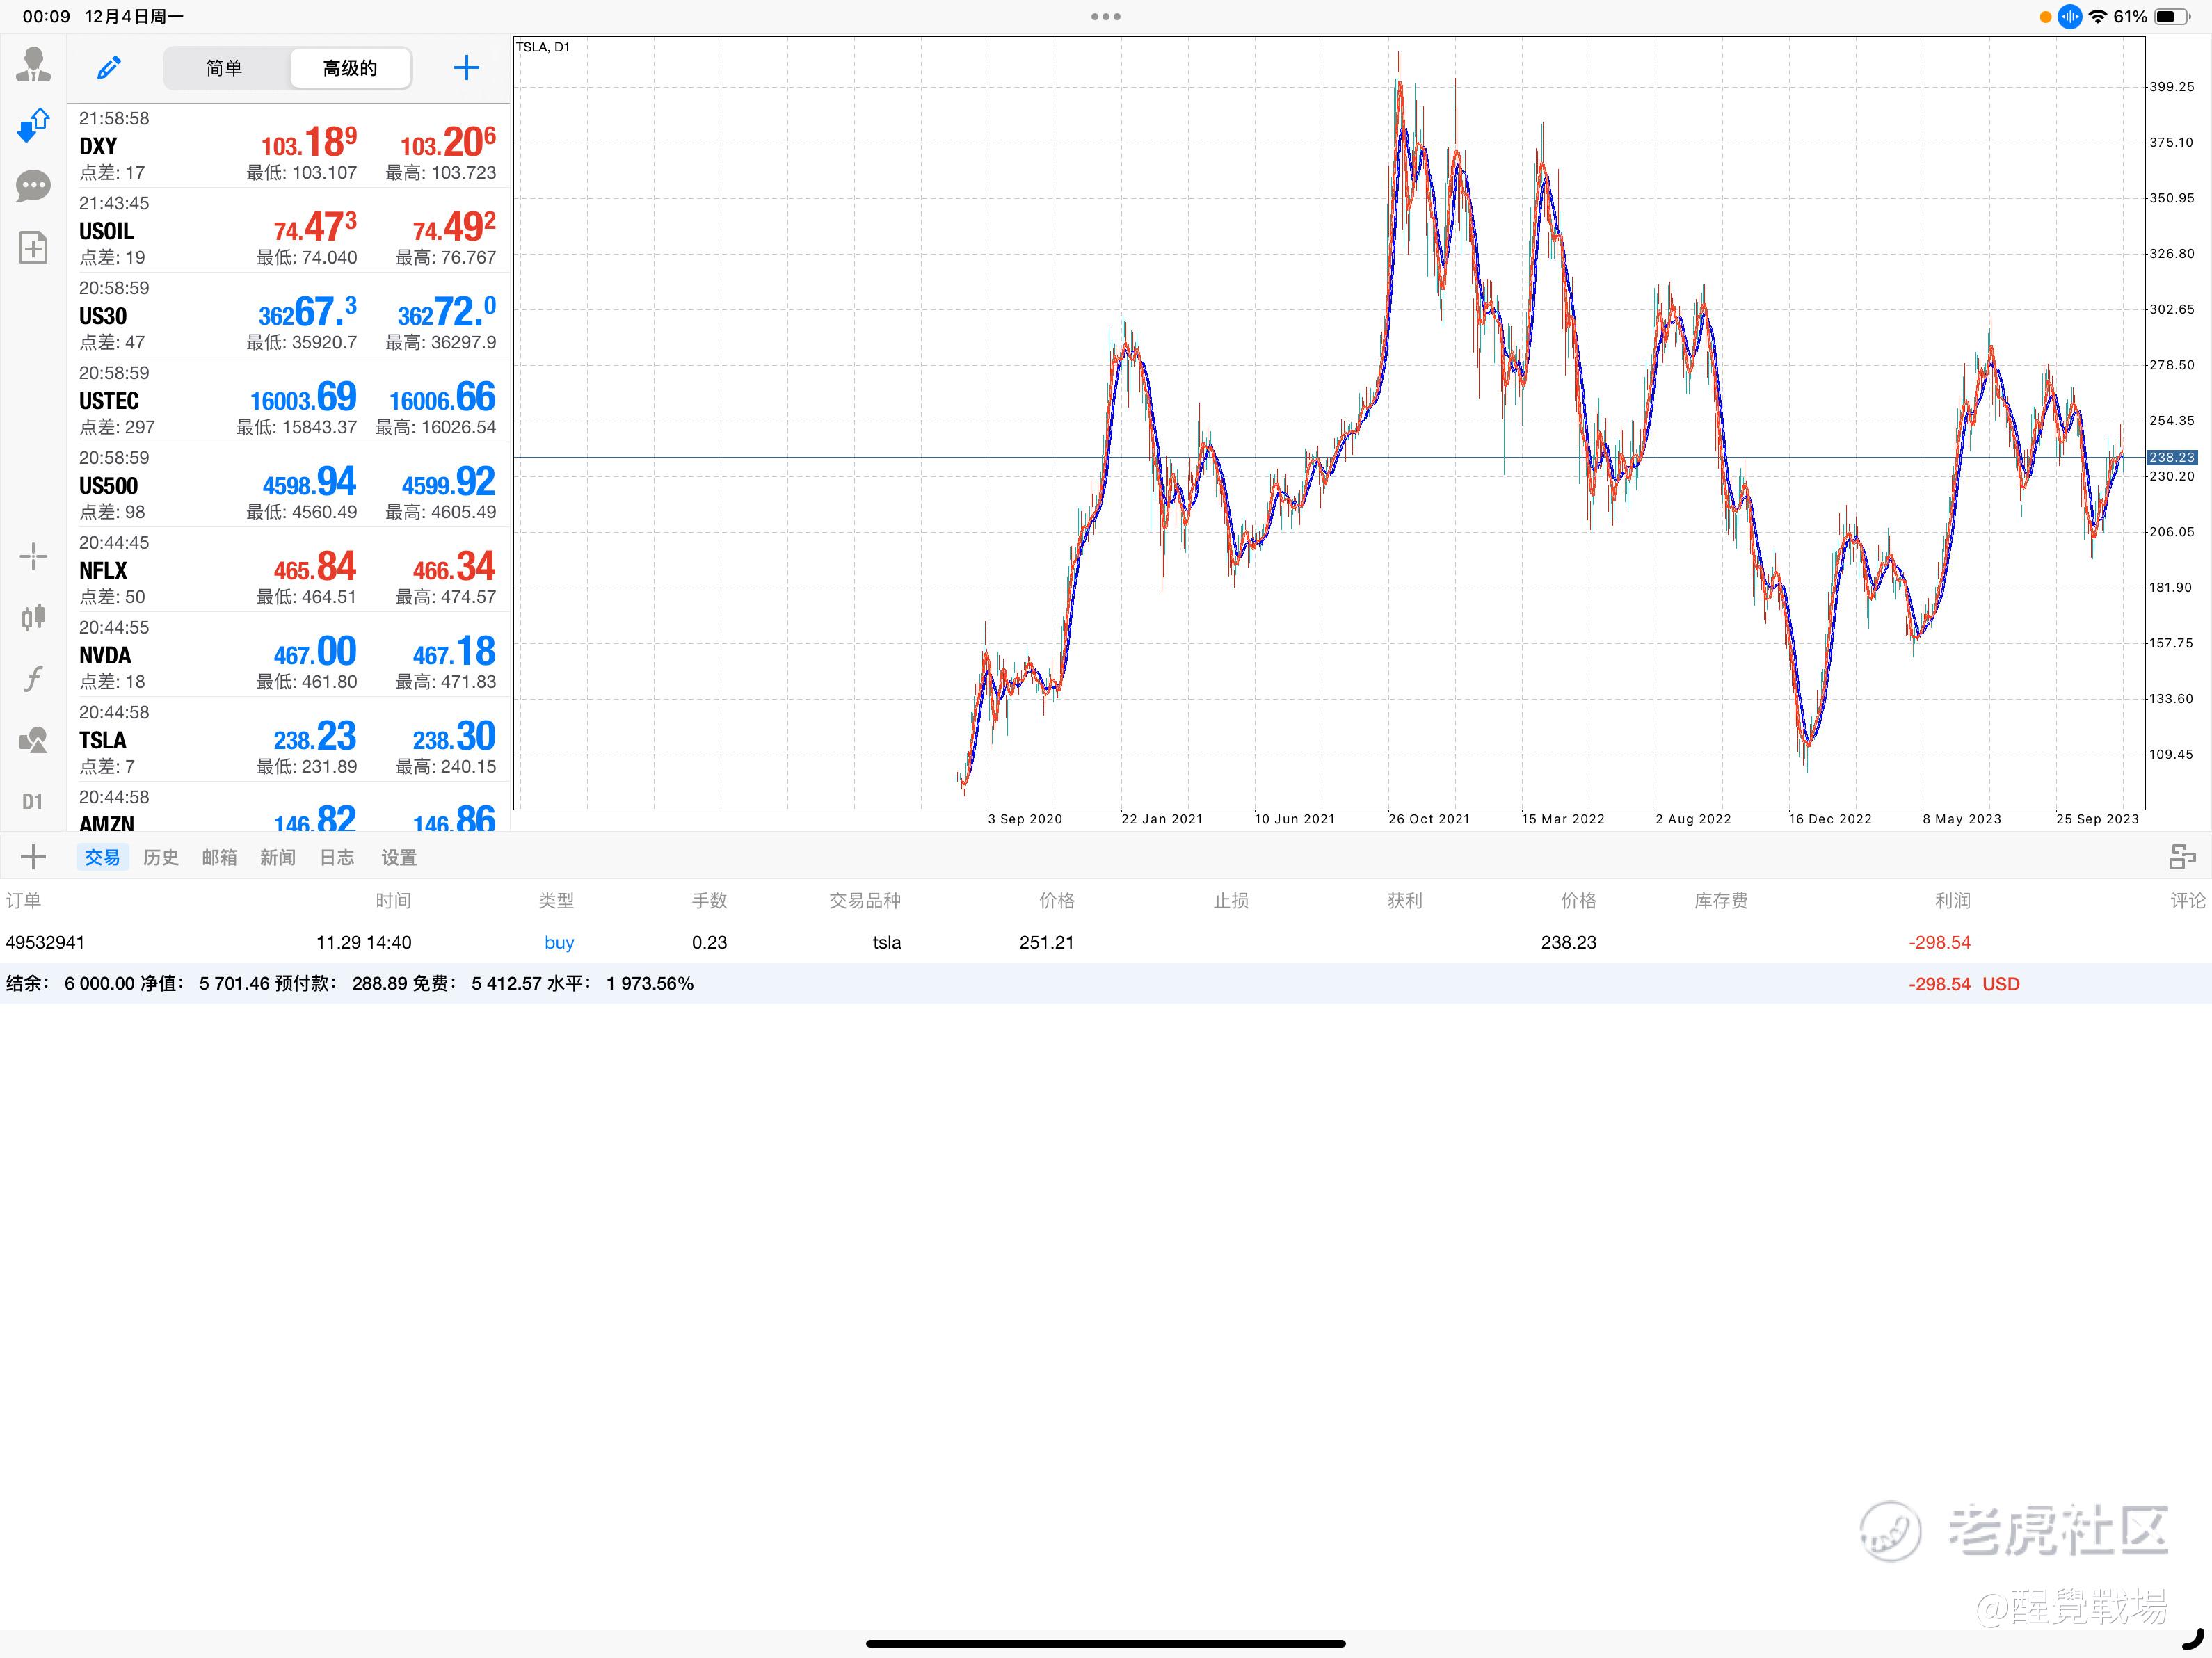
Task: Tap US500 bid price 4598.94
Action: pos(309,483)
